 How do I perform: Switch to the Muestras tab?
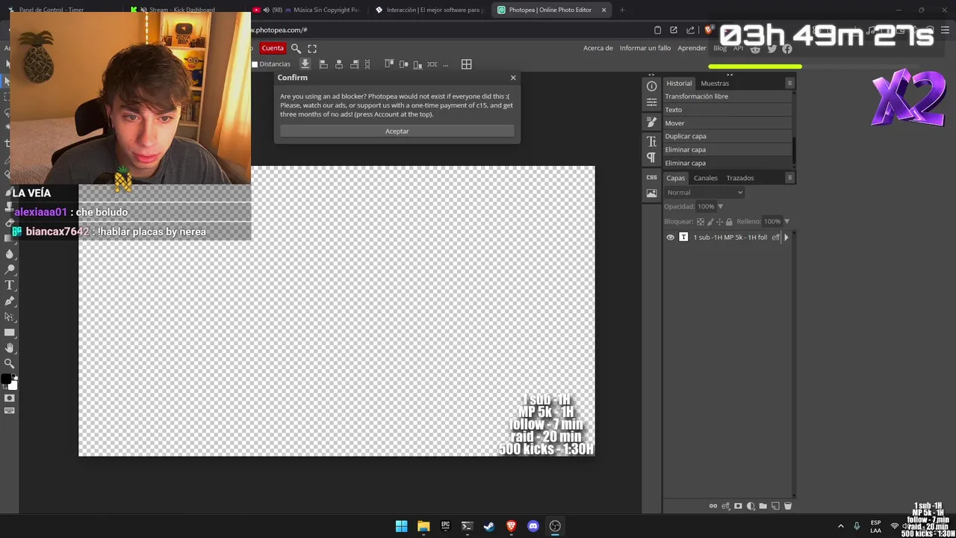tap(715, 83)
